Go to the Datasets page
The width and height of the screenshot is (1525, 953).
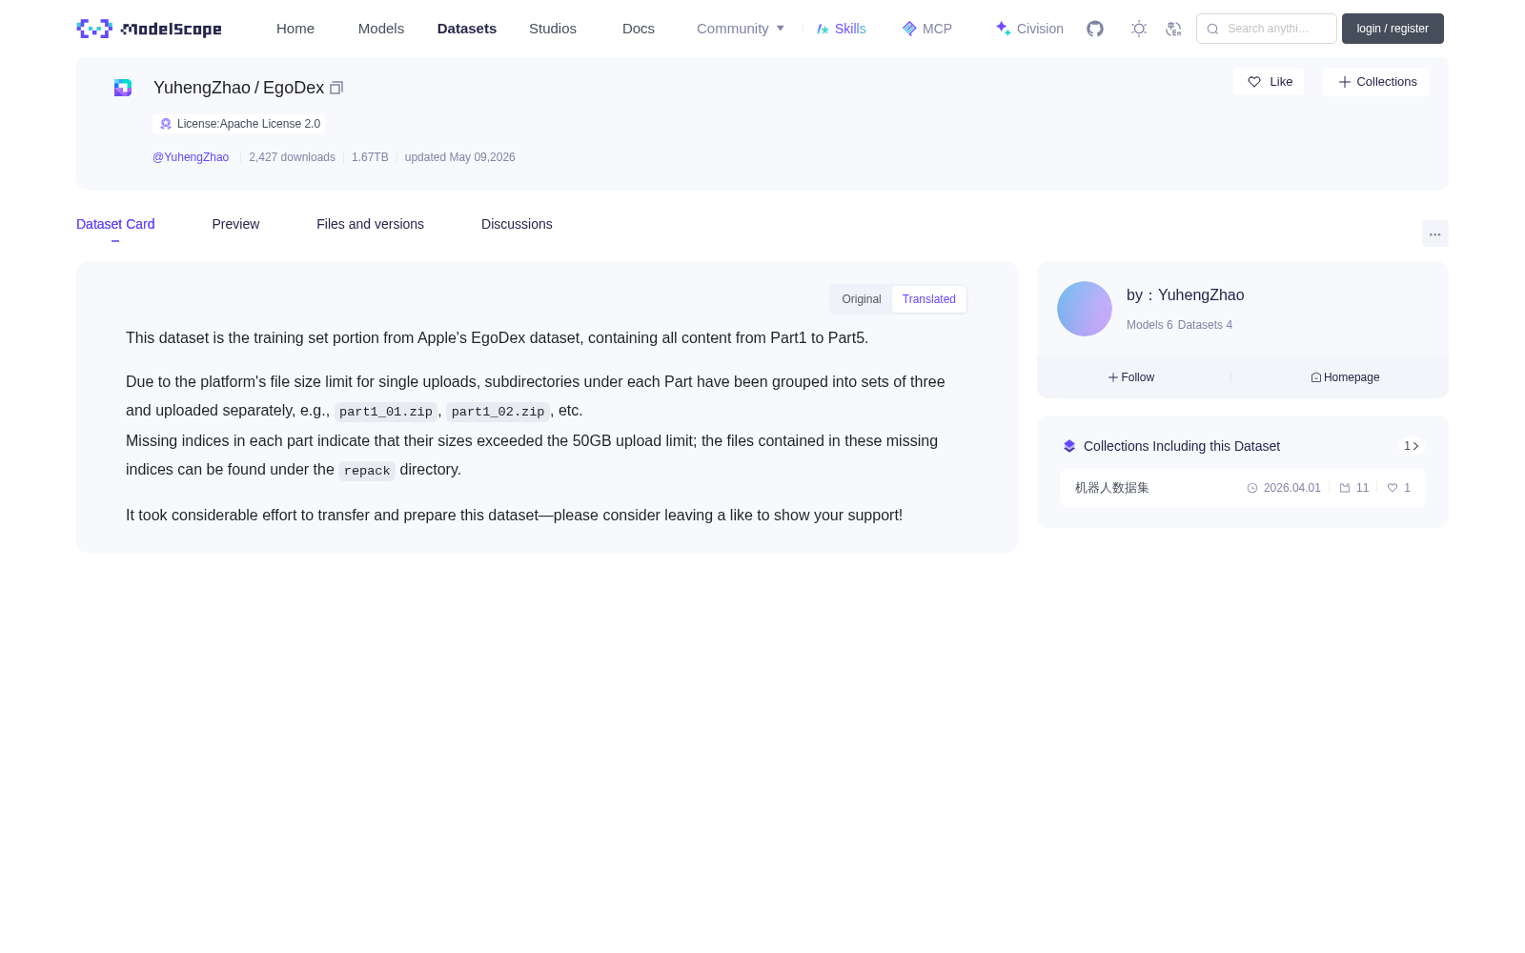[467, 29]
